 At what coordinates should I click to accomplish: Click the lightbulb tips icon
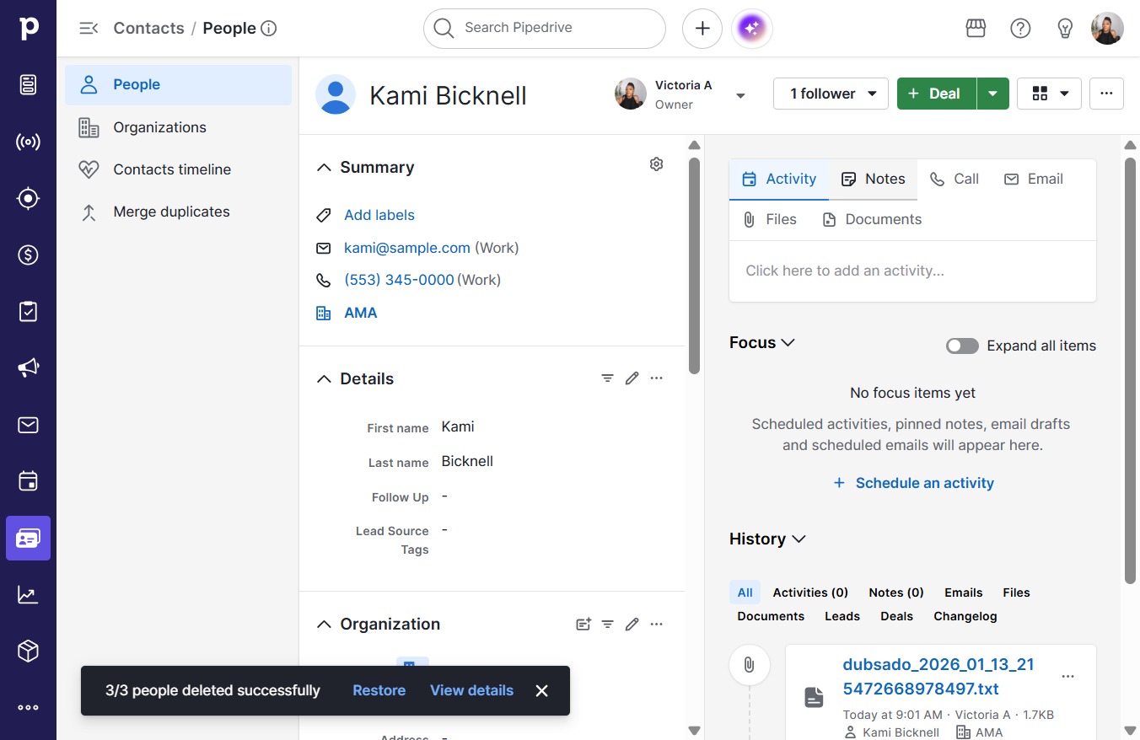1065,29
